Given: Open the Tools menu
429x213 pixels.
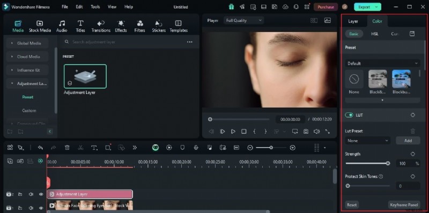Looking at the screenshot, I should coord(95,7).
